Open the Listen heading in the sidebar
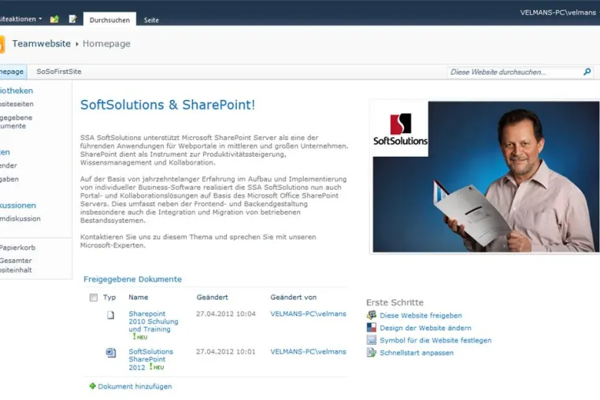Viewport: 600px width, 400px height. coord(5,152)
